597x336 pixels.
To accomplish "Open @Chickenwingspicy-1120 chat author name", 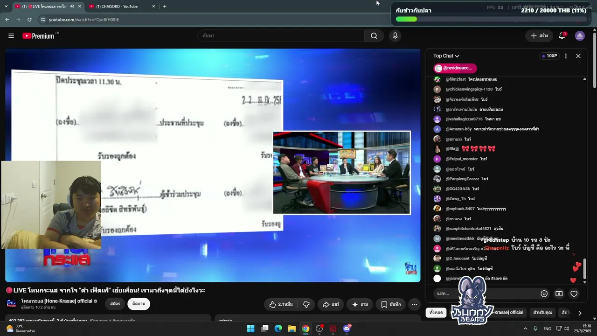I will (x=469, y=89).
